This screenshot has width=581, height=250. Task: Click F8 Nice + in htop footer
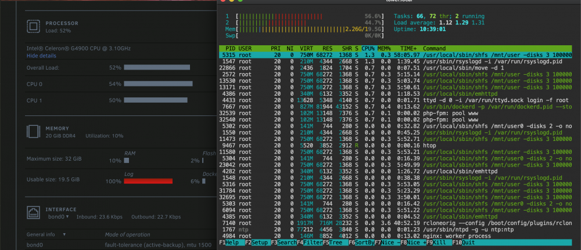(414, 242)
